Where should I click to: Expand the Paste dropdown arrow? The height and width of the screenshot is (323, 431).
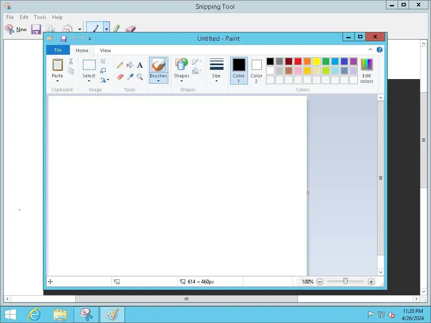coord(57,81)
